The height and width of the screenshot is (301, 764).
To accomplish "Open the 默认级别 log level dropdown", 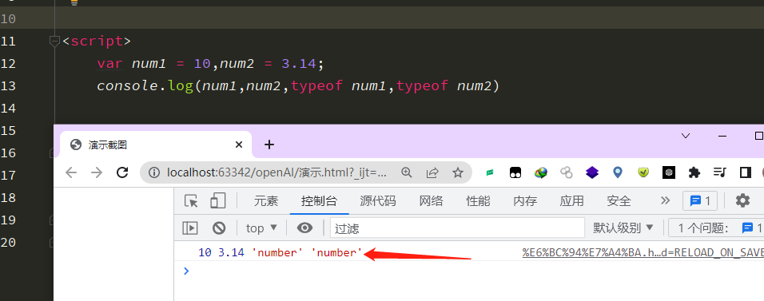I will (x=623, y=228).
